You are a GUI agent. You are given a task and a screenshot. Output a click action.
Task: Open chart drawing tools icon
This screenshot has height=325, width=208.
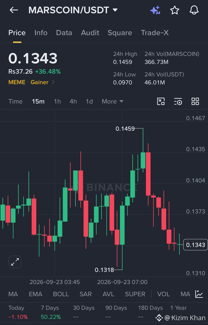[161, 101]
